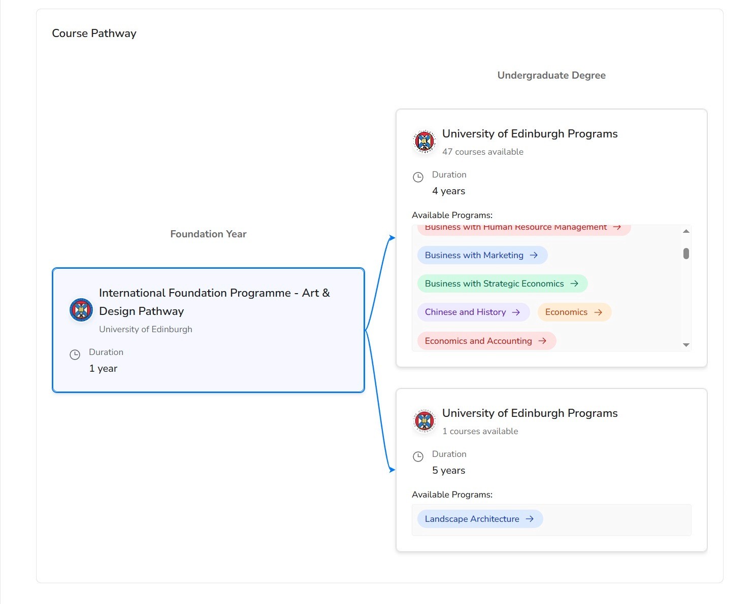The width and height of the screenshot is (754, 604).
Task: Click the arrow icon on the Economics chip
Action: 598,312
